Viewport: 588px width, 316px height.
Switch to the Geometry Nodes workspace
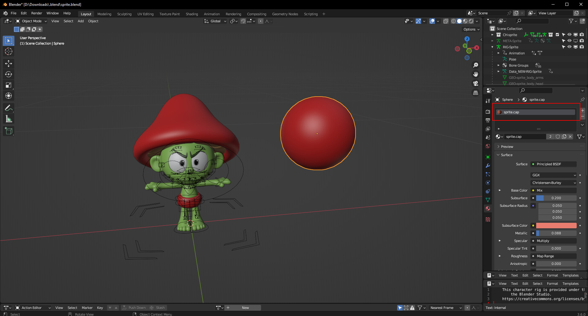[x=285, y=14]
